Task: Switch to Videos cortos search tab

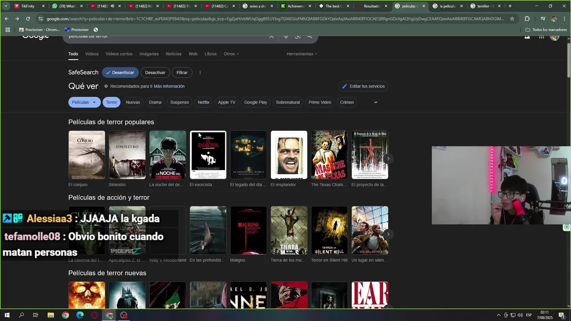Action: tap(119, 54)
